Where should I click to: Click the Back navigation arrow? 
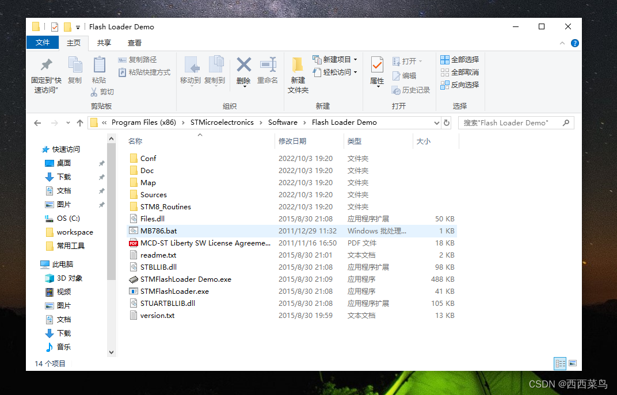click(37, 123)
